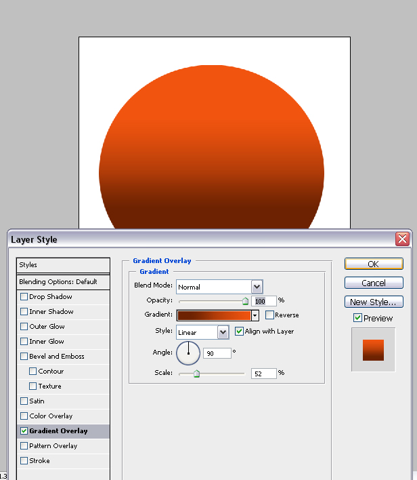Image resolution: width=417 pixels, height=480 pixels.
Task: Click the gradient preview swatch
Action: (x=214, y=315)
